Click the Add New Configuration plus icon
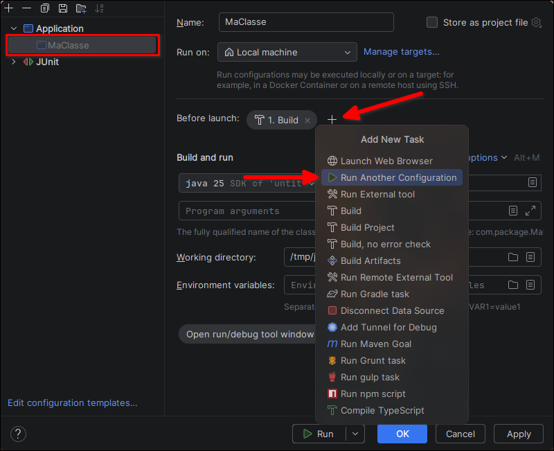 pyautogui.click(x=9, y=8)
